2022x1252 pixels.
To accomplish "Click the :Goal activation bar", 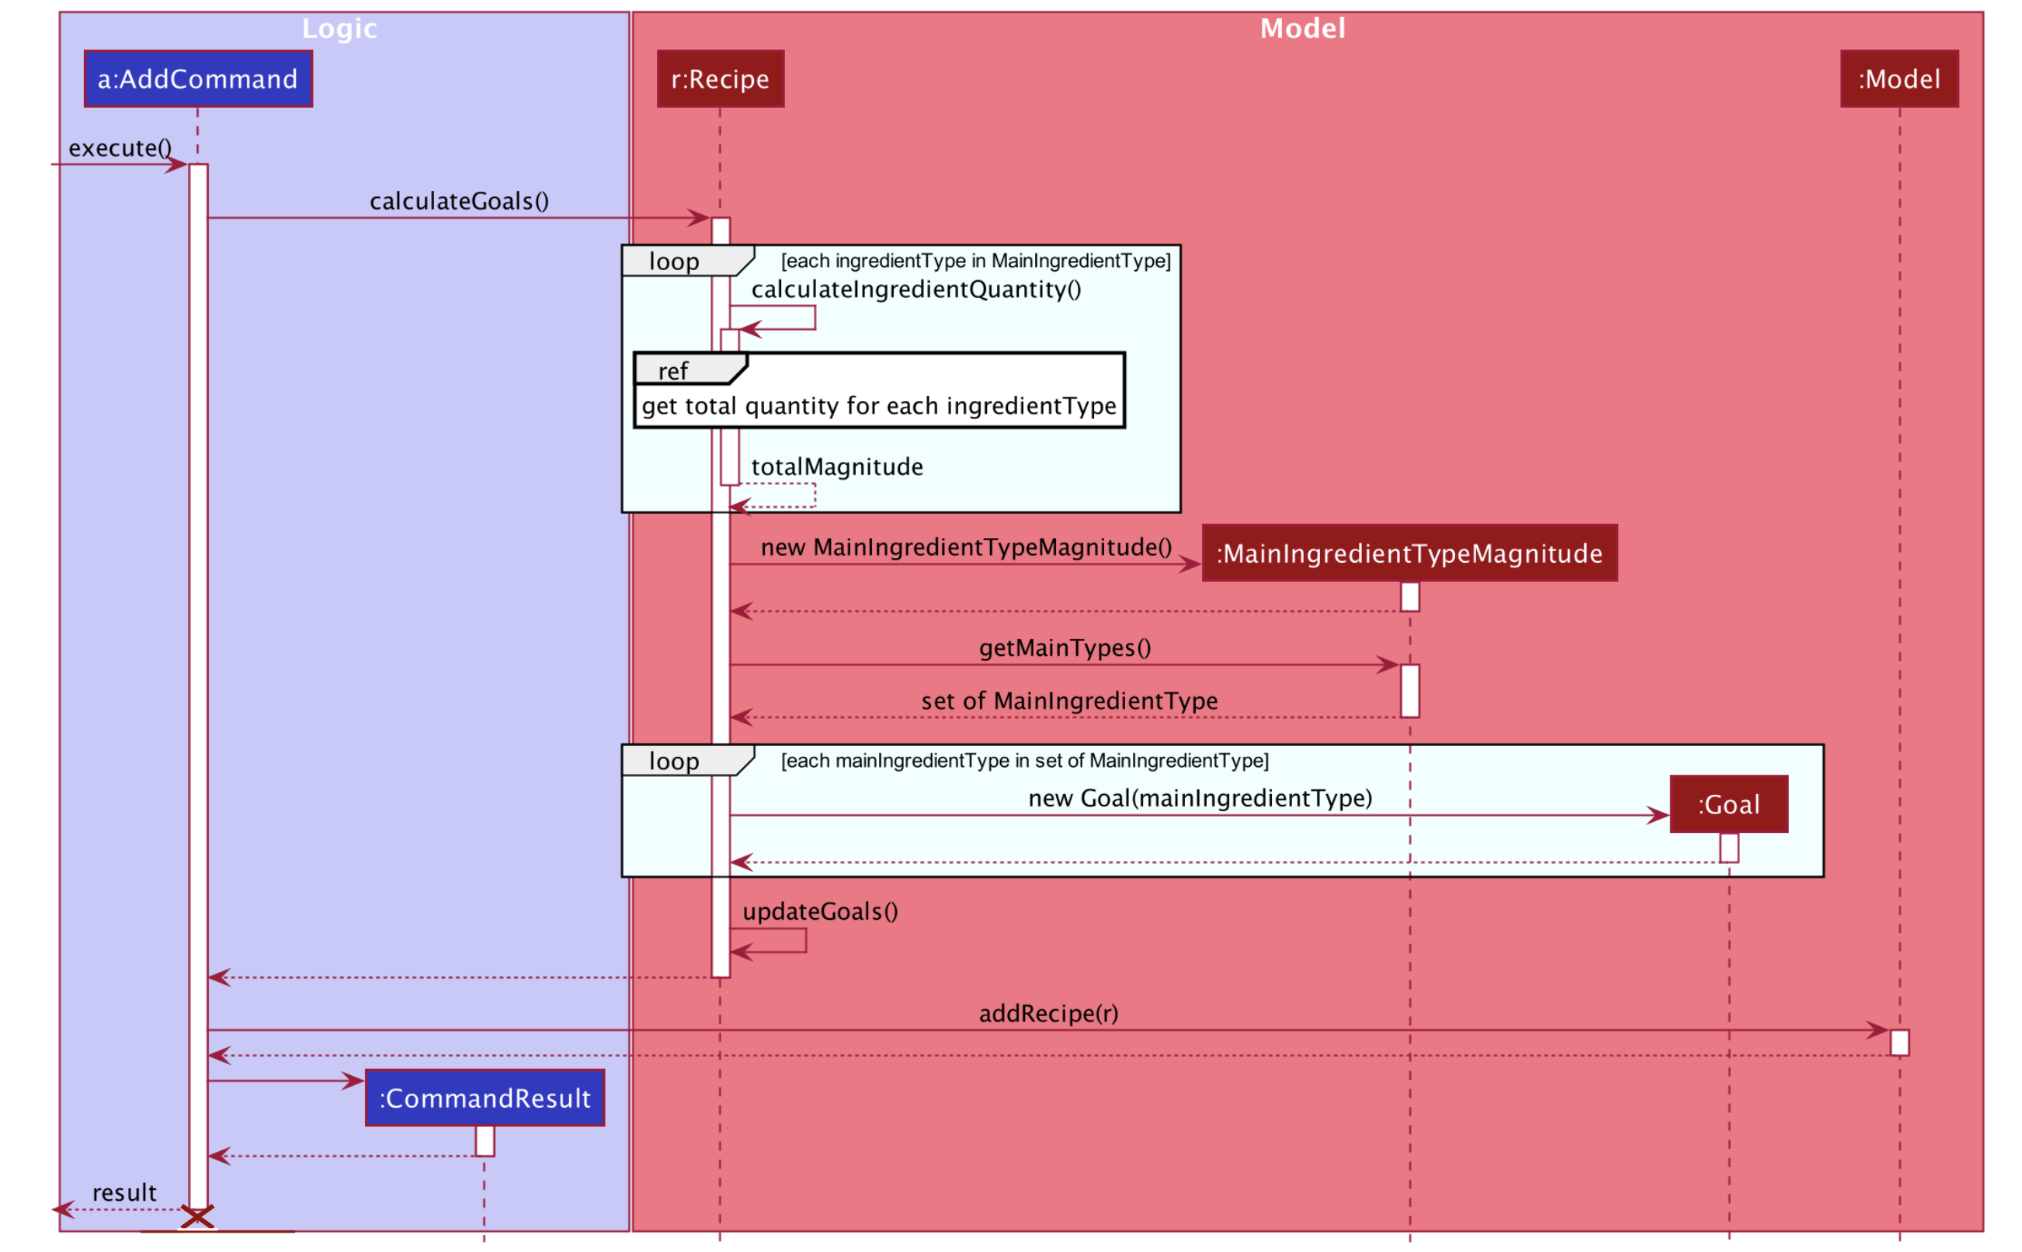I will pos(1728,847).
